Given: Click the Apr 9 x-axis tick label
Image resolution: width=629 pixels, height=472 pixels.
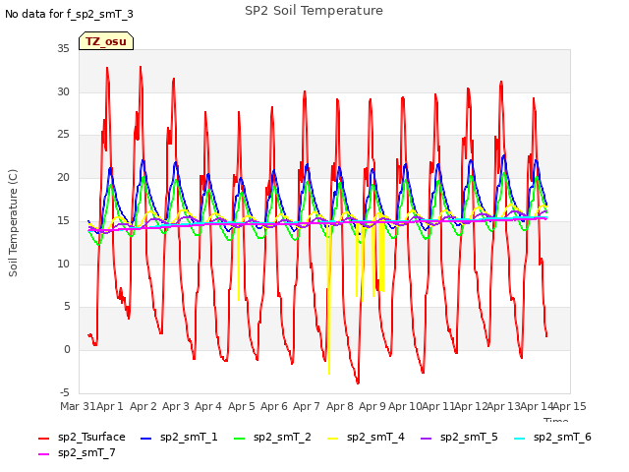Looking at the screenshot, I should coord(372,406).
